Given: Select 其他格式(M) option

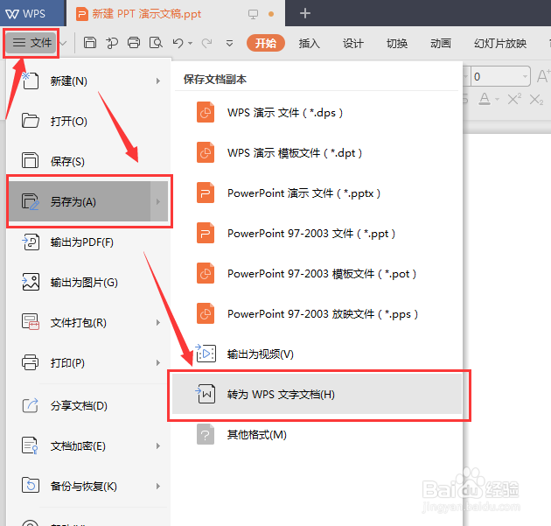Looking at the screenshot, I should [317, 435].
